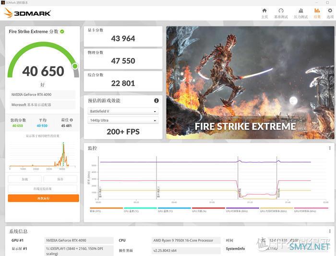Minimize the 3DMark window
The image size is (336, 256).
(x=317, y=2)
